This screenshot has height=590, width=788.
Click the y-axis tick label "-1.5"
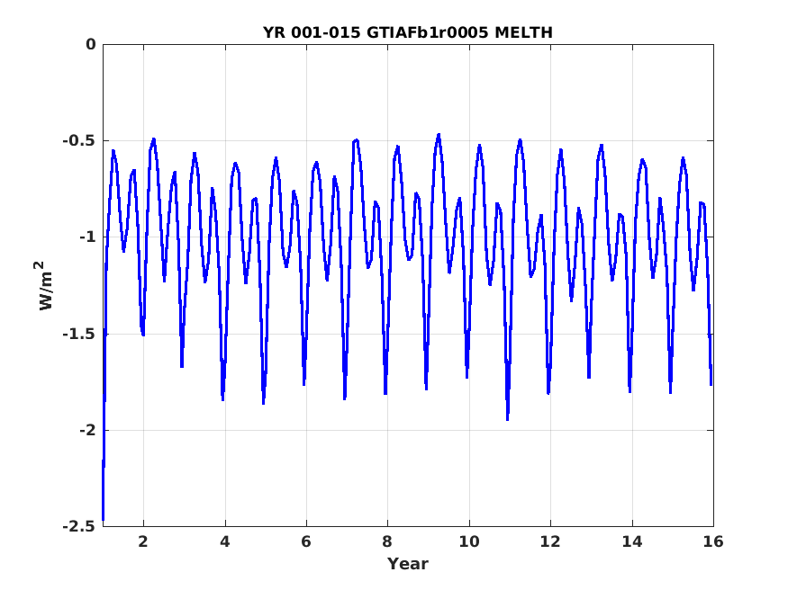(x=79, y=334)
